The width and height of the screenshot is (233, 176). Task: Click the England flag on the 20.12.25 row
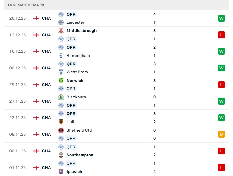click(36, 18)
